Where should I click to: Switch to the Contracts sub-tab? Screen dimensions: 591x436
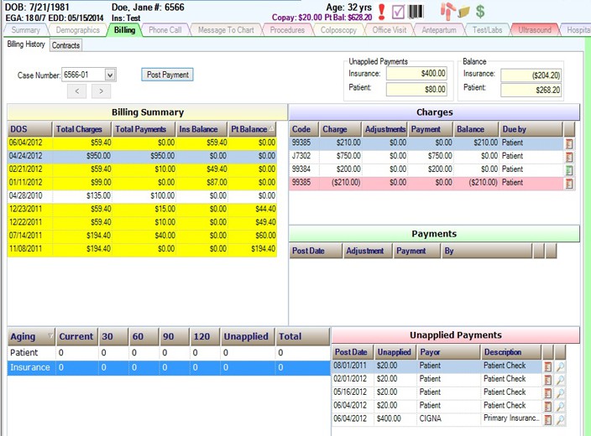click(65, 45)
